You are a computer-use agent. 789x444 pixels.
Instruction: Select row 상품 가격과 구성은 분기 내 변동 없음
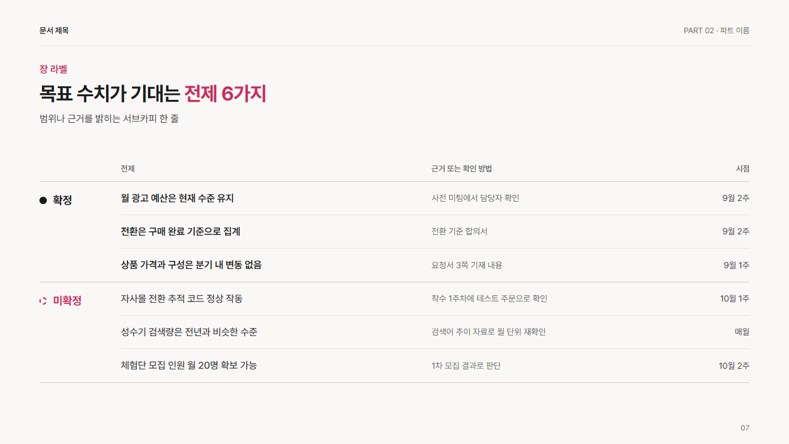(435, 265)
